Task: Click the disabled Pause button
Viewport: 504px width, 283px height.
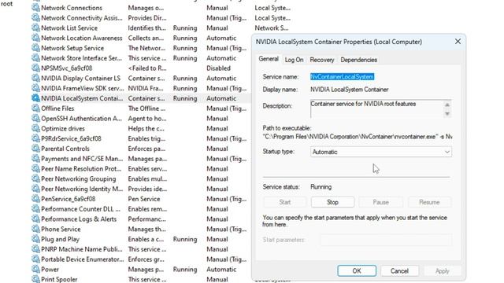Action: click(x=381, y=202)
